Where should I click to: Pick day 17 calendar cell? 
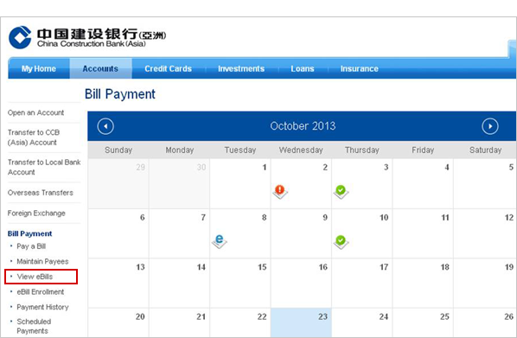tap(362, 284)
